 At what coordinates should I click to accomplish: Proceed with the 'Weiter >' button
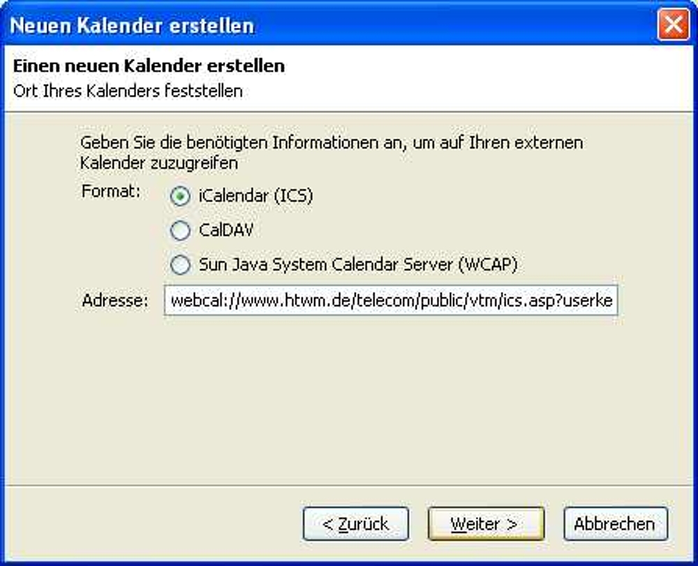coord(486,523)
